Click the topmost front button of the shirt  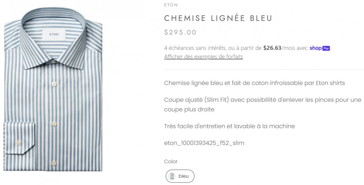pyautogui.click(x=54, y=84)
